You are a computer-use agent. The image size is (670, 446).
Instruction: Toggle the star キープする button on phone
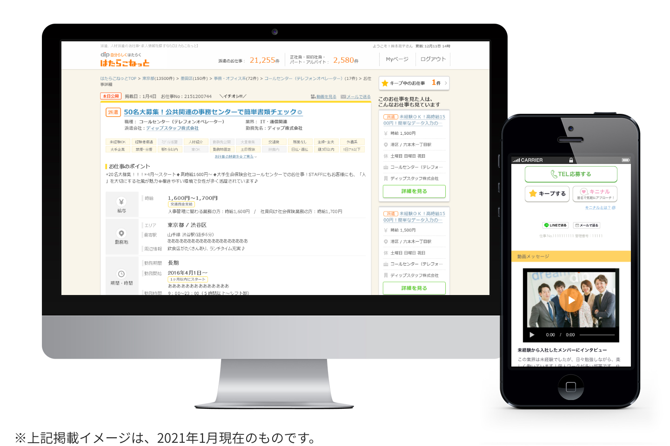547,194
